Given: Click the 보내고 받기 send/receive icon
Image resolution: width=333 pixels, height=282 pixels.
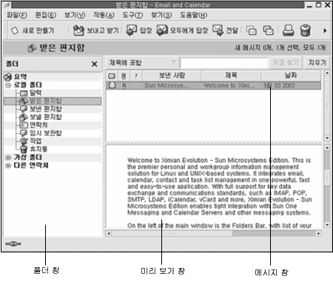Looking at the screenshot, I should pyautogui.click(x=78, y=30).
